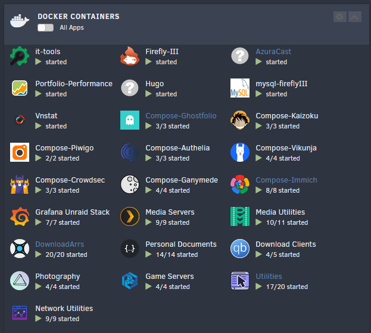The image size is (371, 333).
Task: Click the Portfolio-Performance label
Action: (x=74, y=84)
